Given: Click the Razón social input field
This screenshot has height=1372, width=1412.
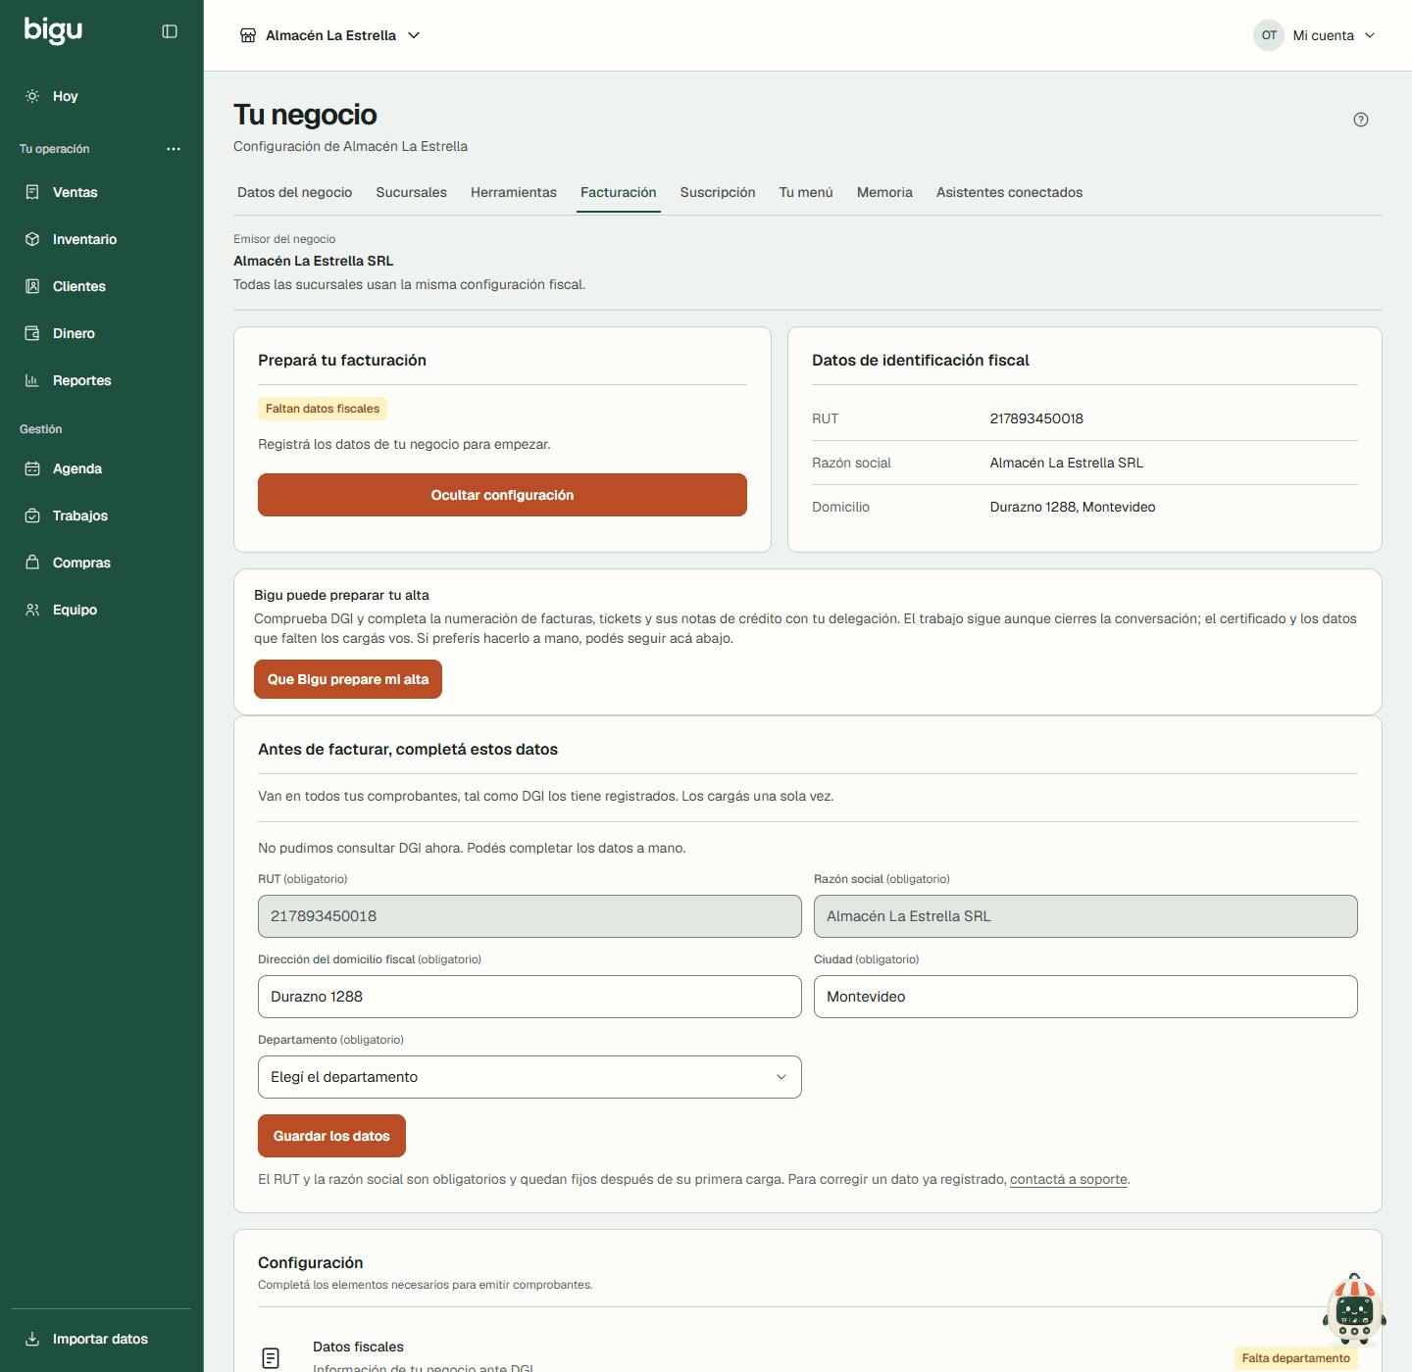Looking at the screenshot, I should click(x=1085, y=916).
